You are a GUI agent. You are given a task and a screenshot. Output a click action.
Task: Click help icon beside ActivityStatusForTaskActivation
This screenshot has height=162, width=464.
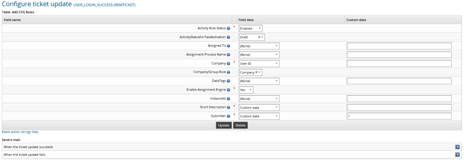point(228,37)
